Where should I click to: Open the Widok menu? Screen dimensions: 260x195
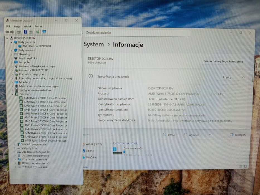[x=27, y=26]
